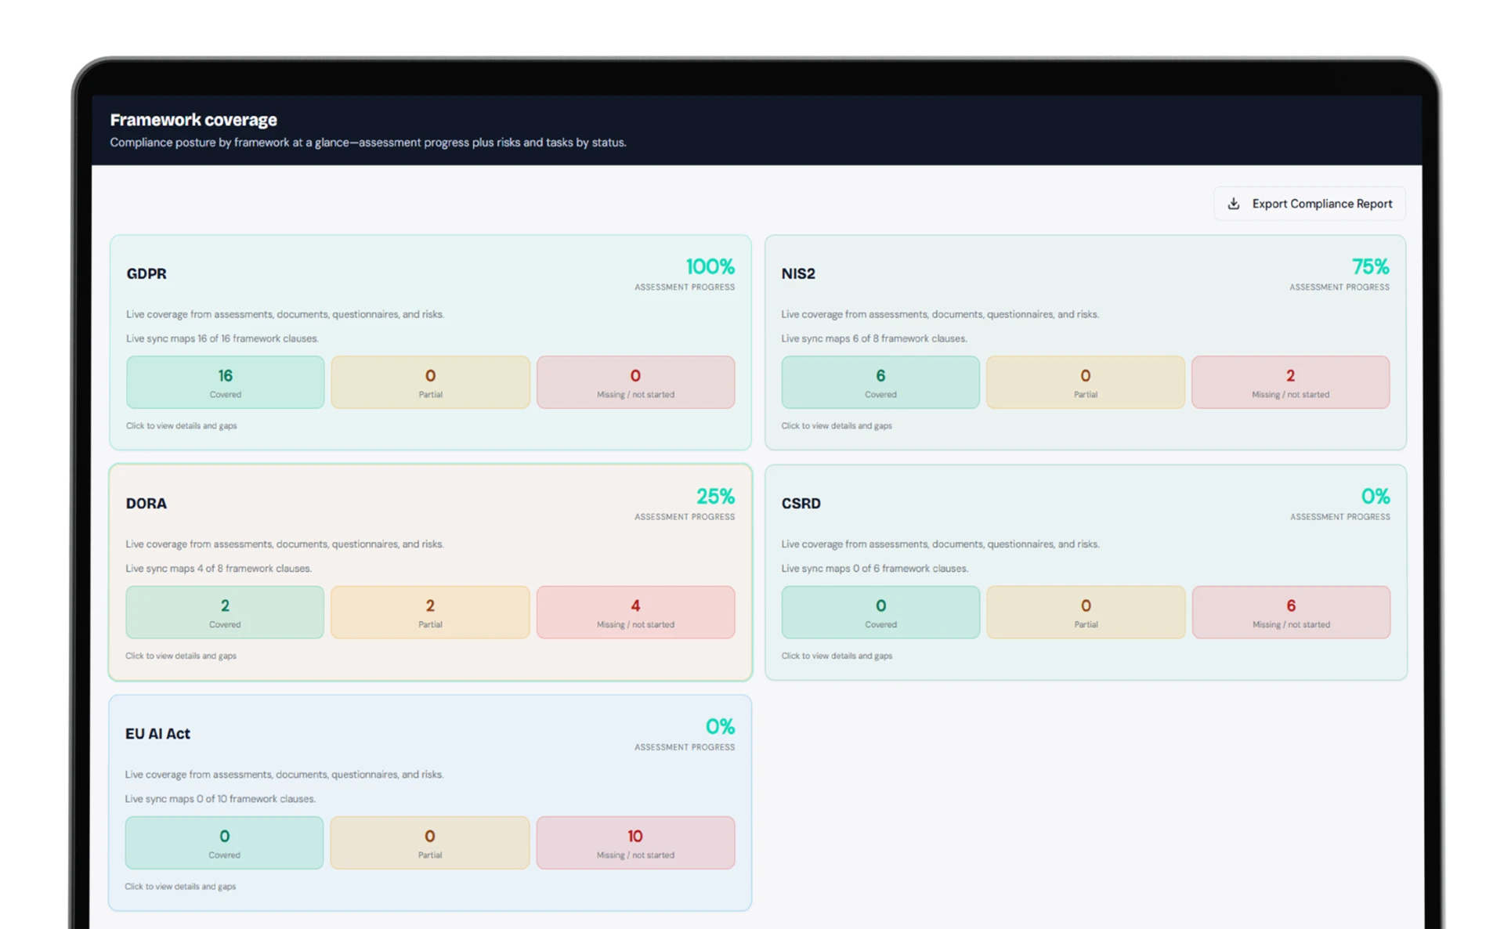This screenshot has width=1504, height=929.
Task: Open the DORA framework card title
Action: click(x=146, y=503)
